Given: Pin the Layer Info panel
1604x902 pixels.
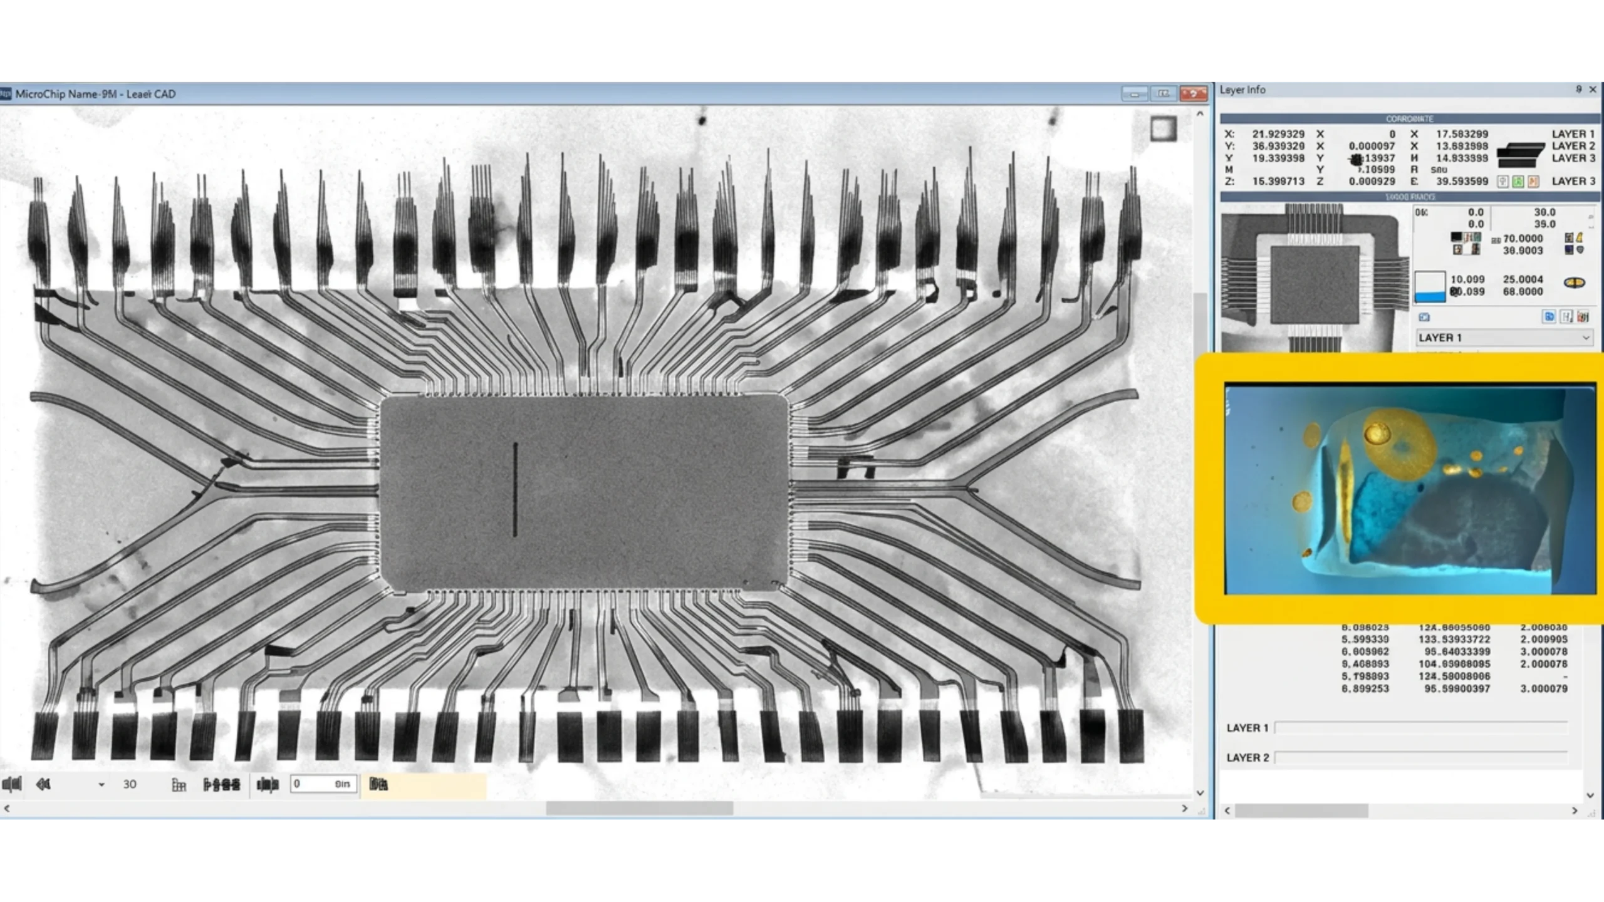Looking at the screenshot, I should (1579, 90).
